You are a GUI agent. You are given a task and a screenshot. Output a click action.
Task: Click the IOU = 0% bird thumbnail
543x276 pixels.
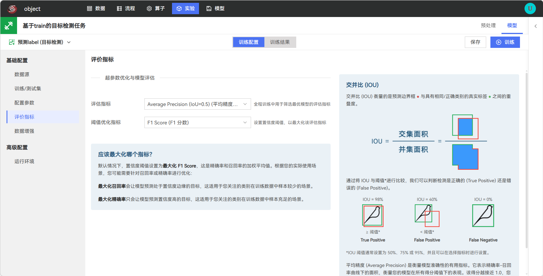(x=483, y=216)
